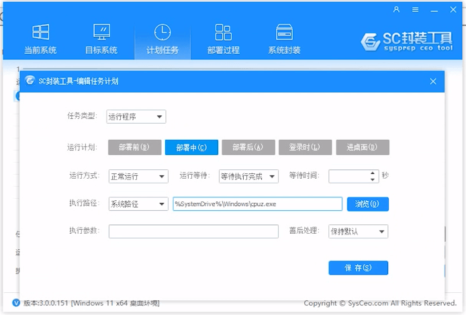This screenshot has height=315, width=466.
Task: Select the 部署中(C) run plan
Action: [191, 147]
